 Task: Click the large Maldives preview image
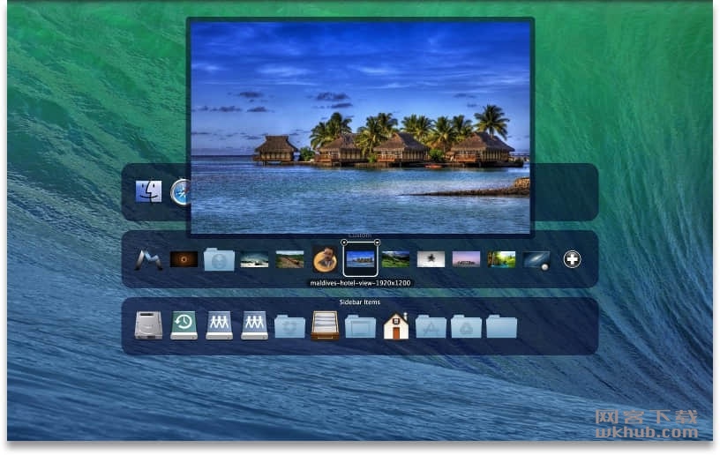tap(361, 128)
